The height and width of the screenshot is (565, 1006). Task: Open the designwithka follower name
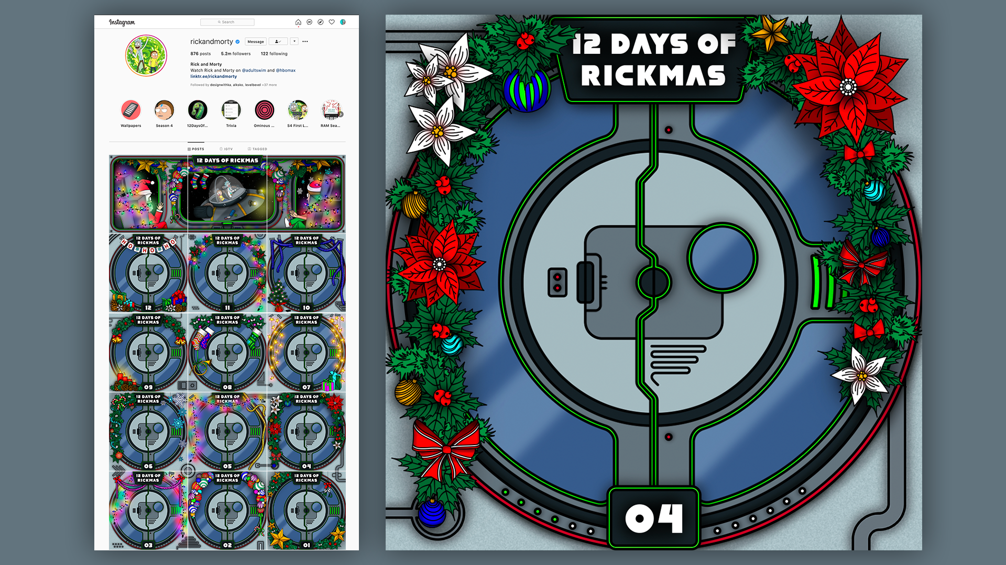click(221, 85)
